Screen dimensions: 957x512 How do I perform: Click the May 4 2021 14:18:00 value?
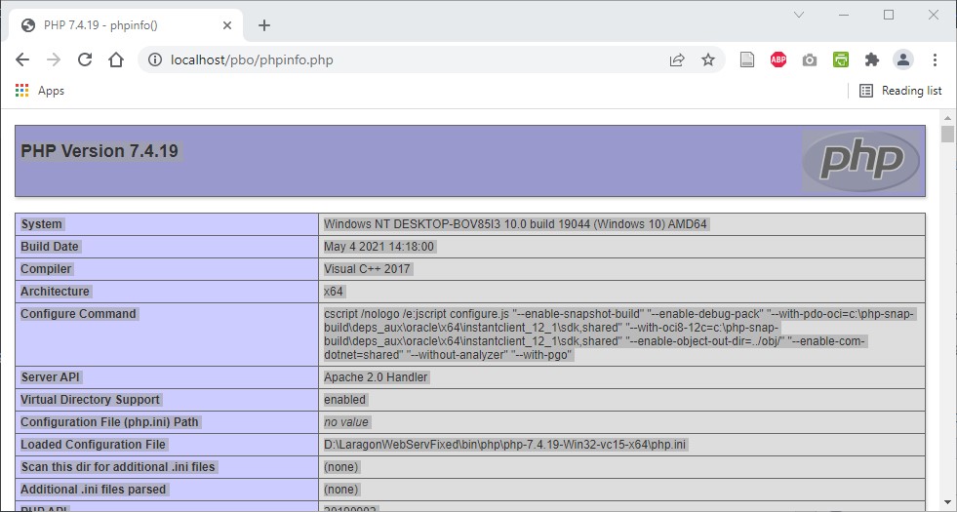click(379, 247)
